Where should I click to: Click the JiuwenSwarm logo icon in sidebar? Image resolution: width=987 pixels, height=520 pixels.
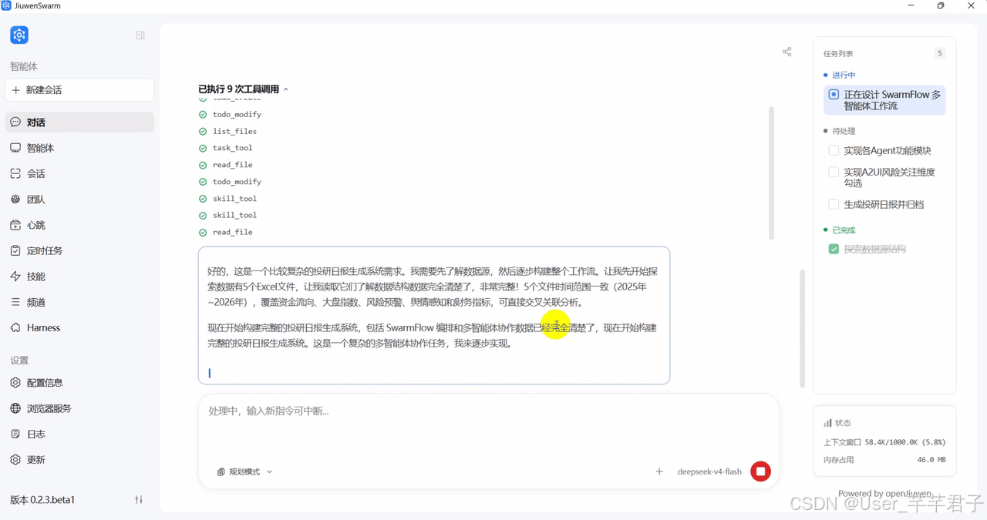(19, 35)
